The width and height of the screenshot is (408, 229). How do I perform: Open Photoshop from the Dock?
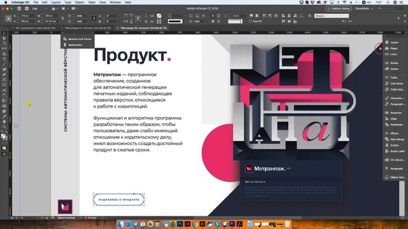click(x=180, y=224)
